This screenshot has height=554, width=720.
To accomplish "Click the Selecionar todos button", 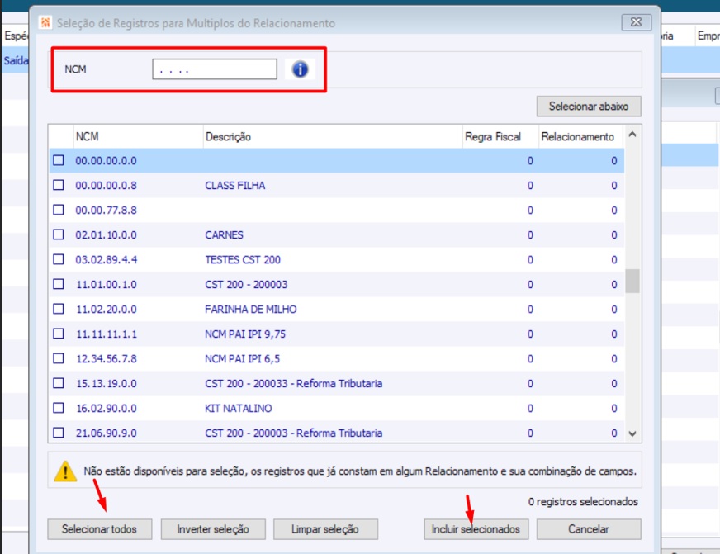I will tap(100, 529).
